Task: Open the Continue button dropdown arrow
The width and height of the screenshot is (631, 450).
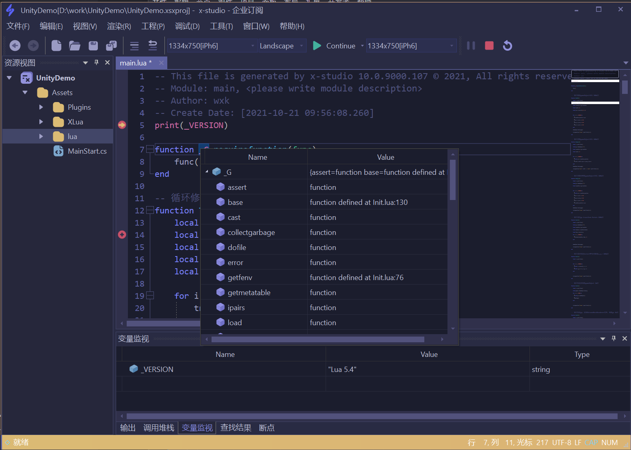Action: click(362, 46)
